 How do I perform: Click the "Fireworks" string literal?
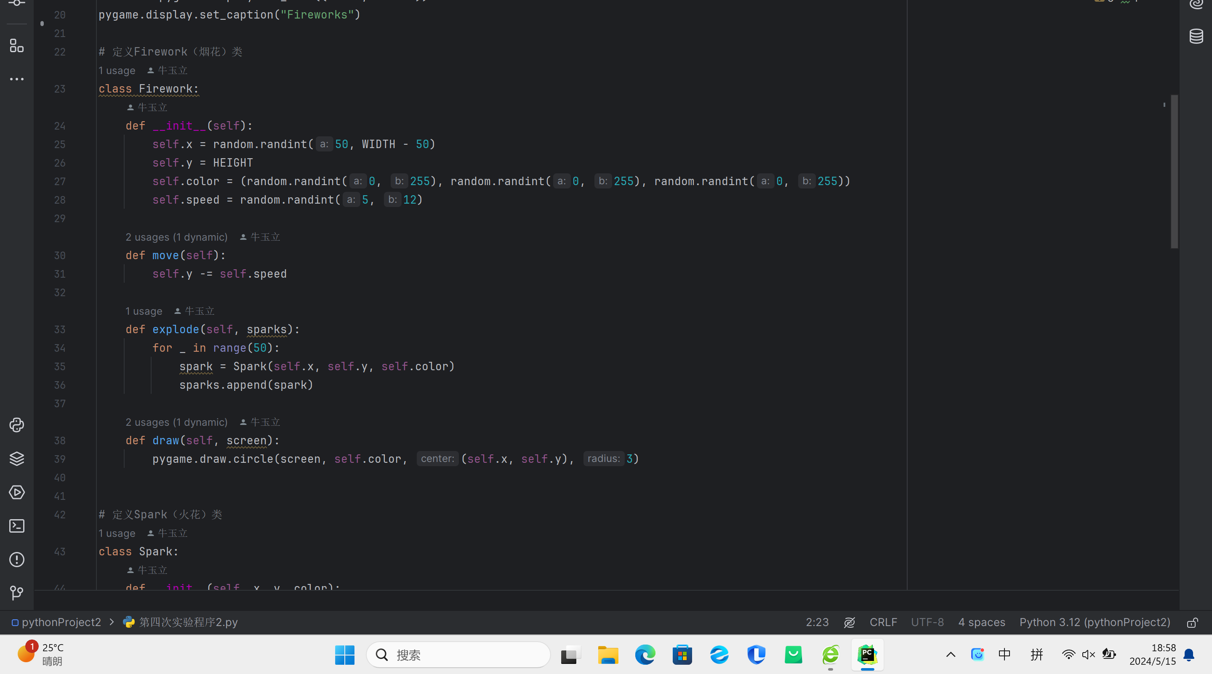coord(317,15)
